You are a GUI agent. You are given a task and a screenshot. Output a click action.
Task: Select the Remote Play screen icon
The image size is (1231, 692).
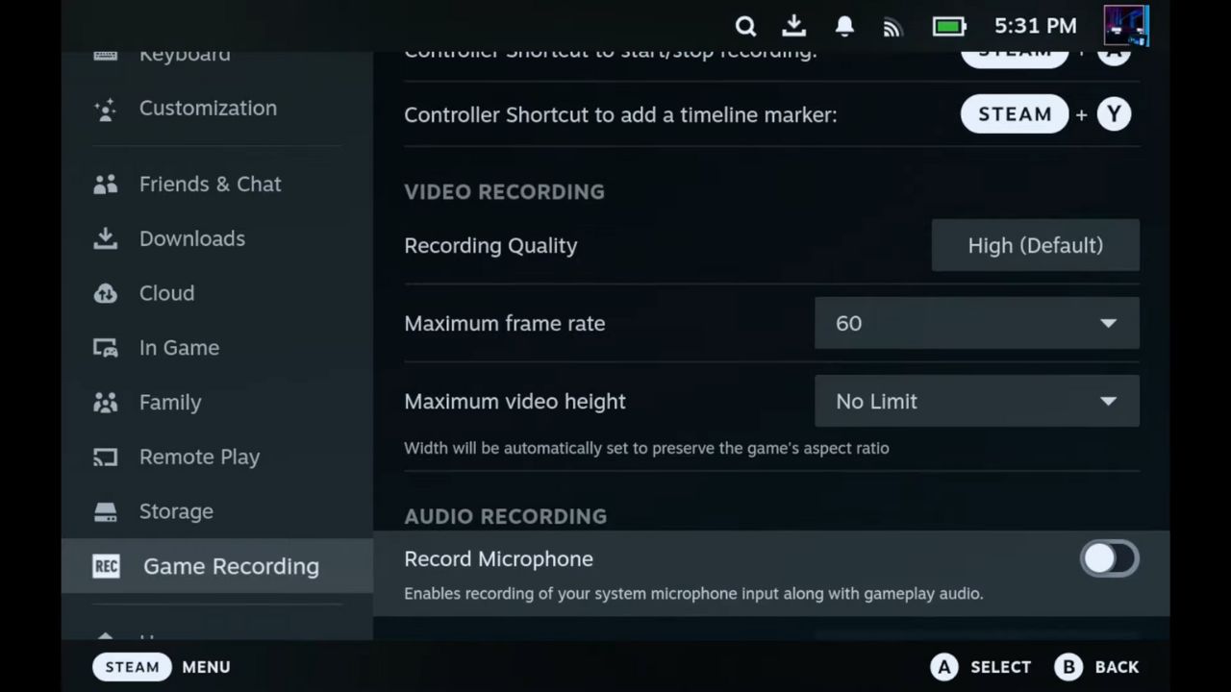[106, 457]
